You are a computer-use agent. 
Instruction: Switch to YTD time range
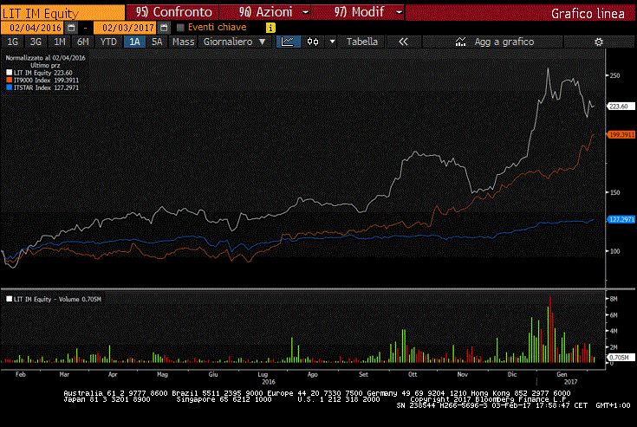[108, 42]
